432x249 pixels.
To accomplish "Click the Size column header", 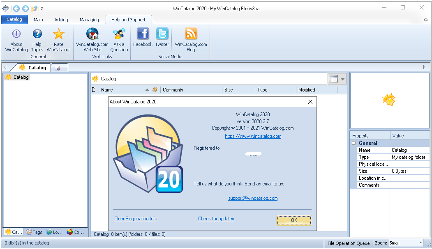I will [x=238, y=89].
